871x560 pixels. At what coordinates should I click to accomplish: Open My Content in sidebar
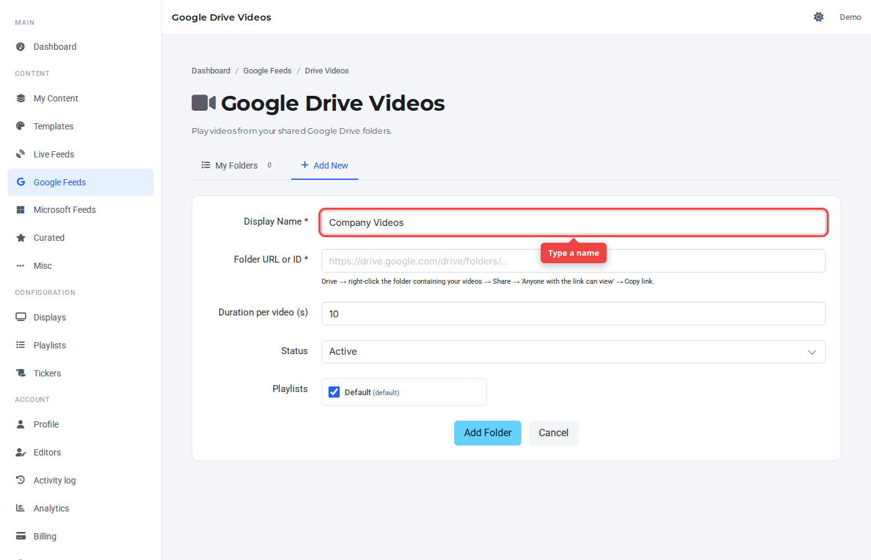tap(81, 98)
